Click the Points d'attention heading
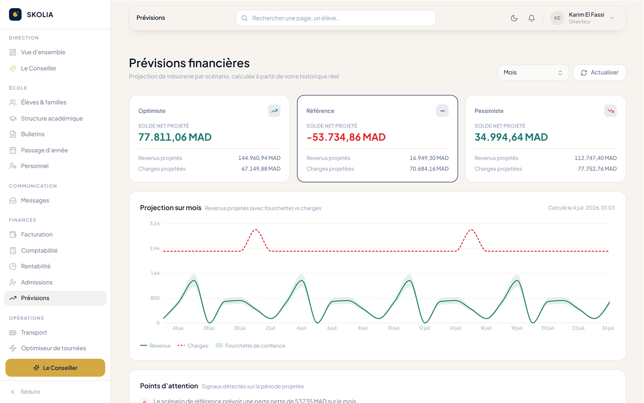The height and width of the screenshot is (403, 644). (x=169, y=386)
